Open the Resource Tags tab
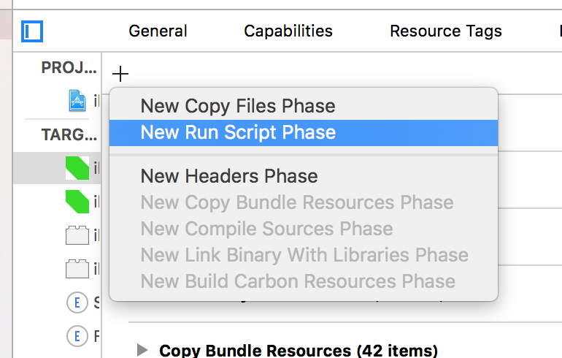Viewport: 562px width, 358px height. (x=446, y=31)
